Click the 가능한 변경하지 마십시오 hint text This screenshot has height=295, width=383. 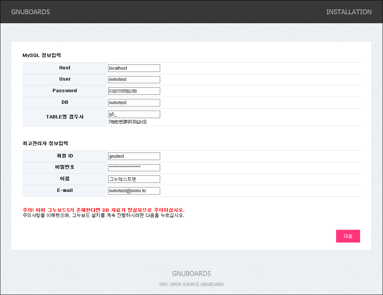(x=127, y=122)
